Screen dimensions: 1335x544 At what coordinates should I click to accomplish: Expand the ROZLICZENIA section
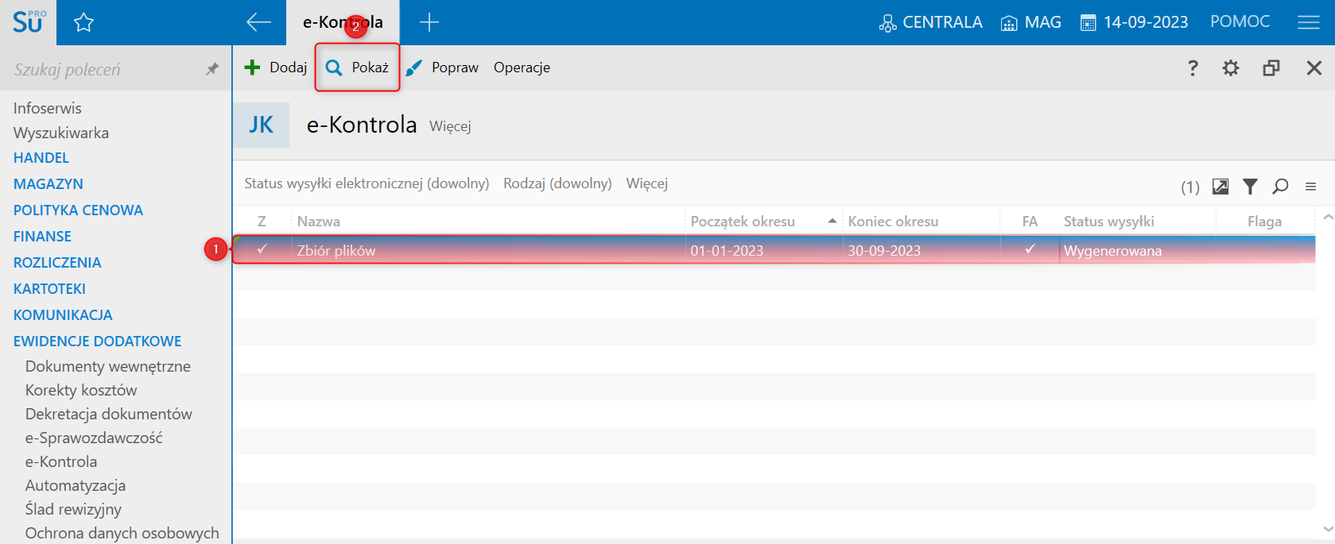click(x=57, y=263)
